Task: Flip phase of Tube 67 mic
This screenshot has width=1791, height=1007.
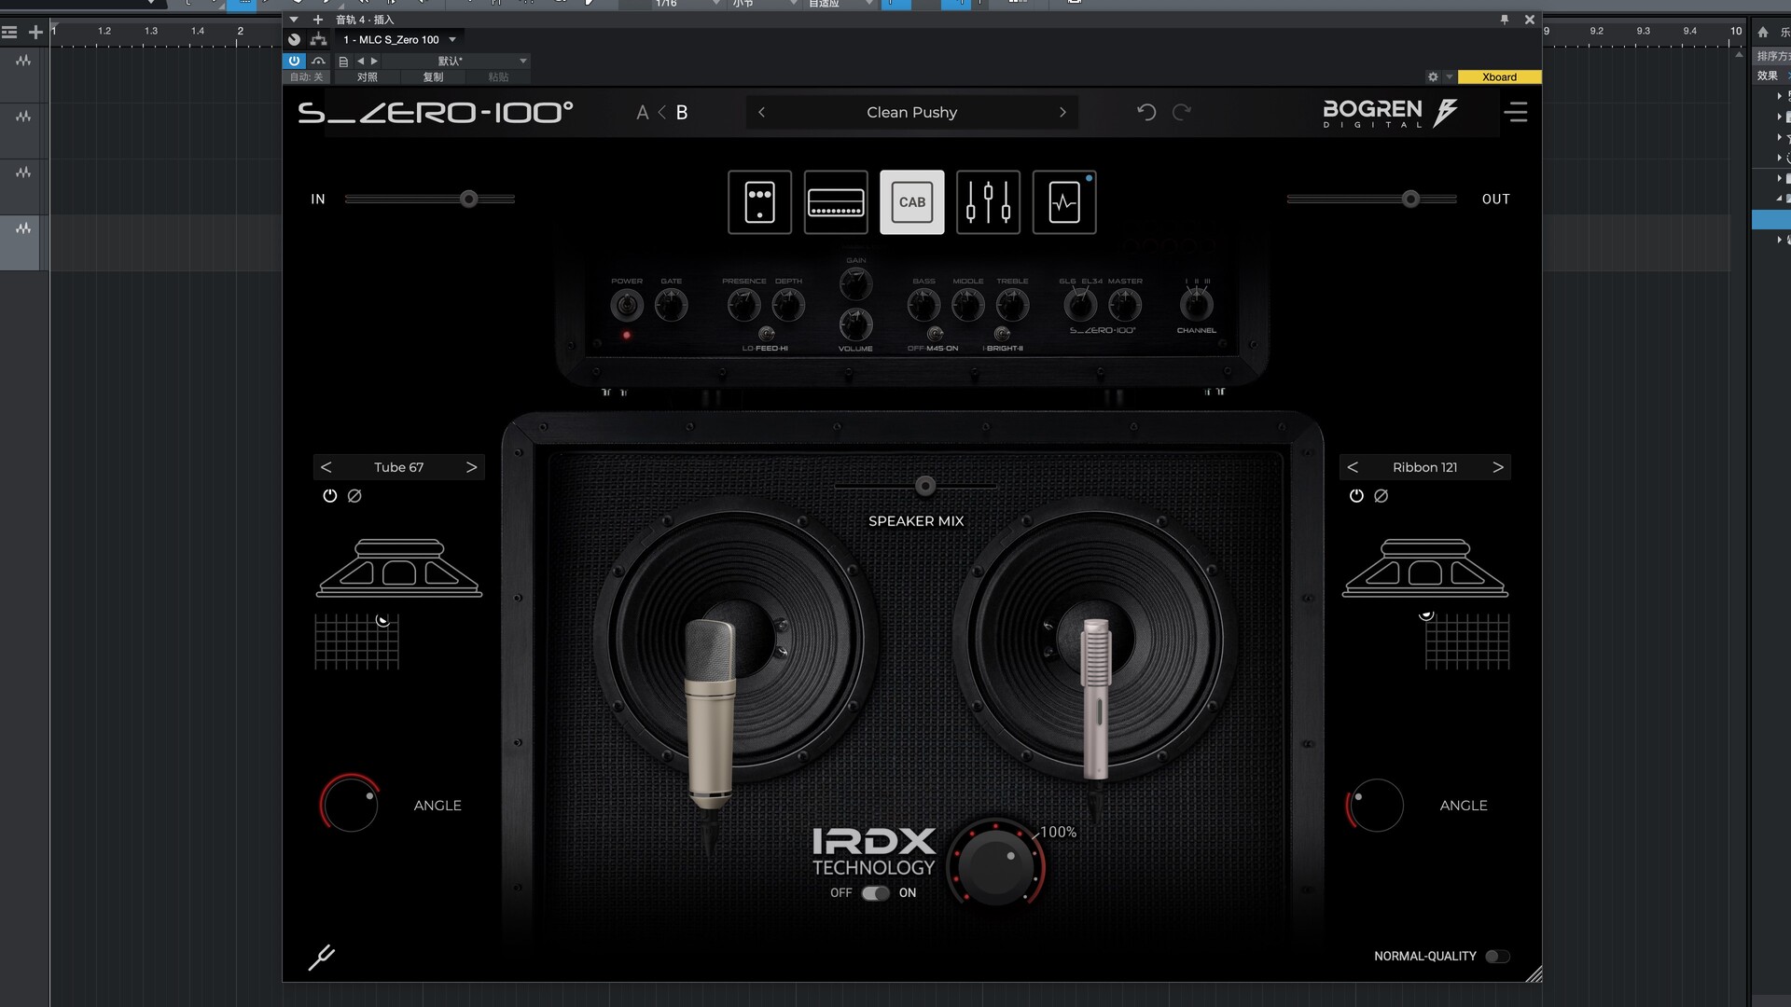Action: tap(354, 496)
